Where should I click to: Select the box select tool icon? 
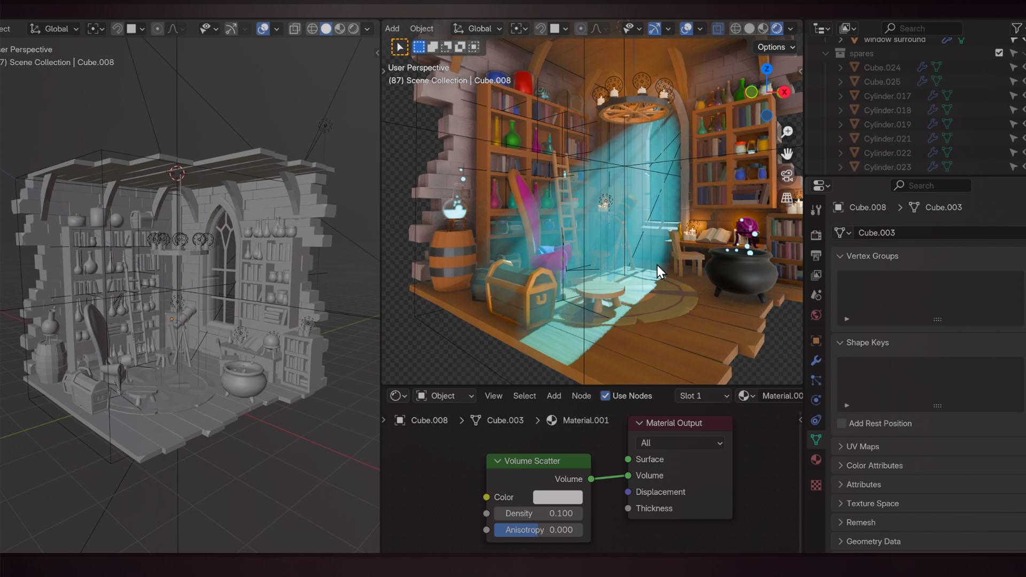point(419,47)
